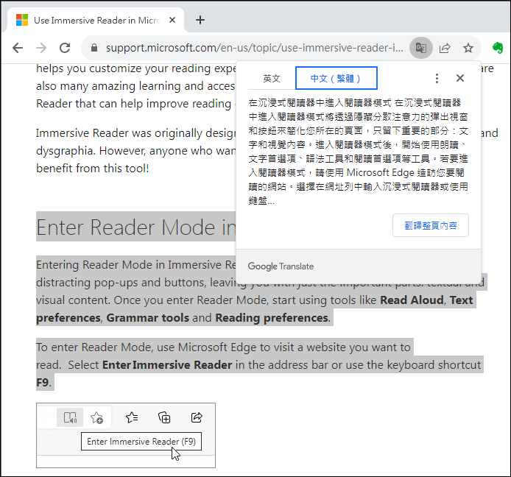Image resolution: width=511 pixels, height=477 pixels.
Task: Click the Google Translate icon in address bar
Action: pyautogui.click(x=421, y=48)
